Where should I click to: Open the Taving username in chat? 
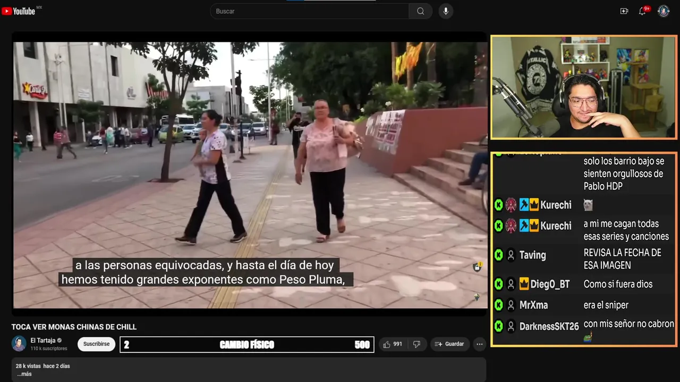pos(532,255)
